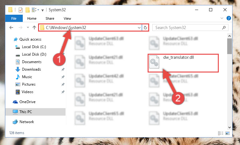Switch to large icons view in status bar
This screenshot has height=145, width=240.
tap(228, 133)
